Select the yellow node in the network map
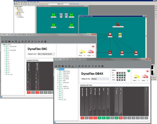The height and width of the screenshot is (124, 157). 120,34
